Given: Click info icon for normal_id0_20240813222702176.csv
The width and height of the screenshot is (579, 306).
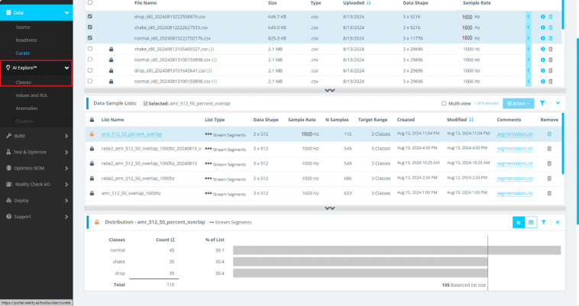Looking at the screenshot, I should [x=543, y=38].
